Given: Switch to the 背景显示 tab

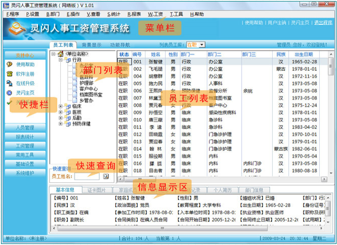Looking at the screenshot, I should point(92,45).
